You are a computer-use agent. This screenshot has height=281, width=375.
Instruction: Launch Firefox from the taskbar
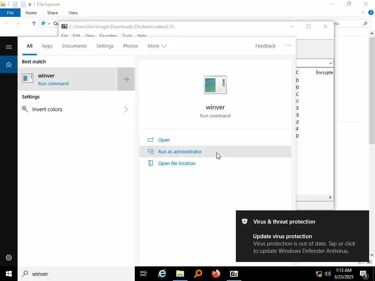[x=216, y=274]
